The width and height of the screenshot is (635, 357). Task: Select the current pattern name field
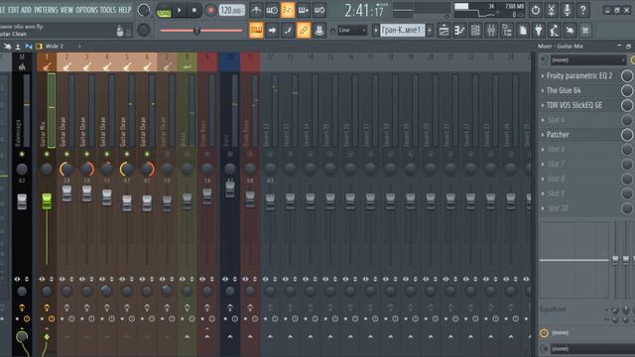(402, 30)
